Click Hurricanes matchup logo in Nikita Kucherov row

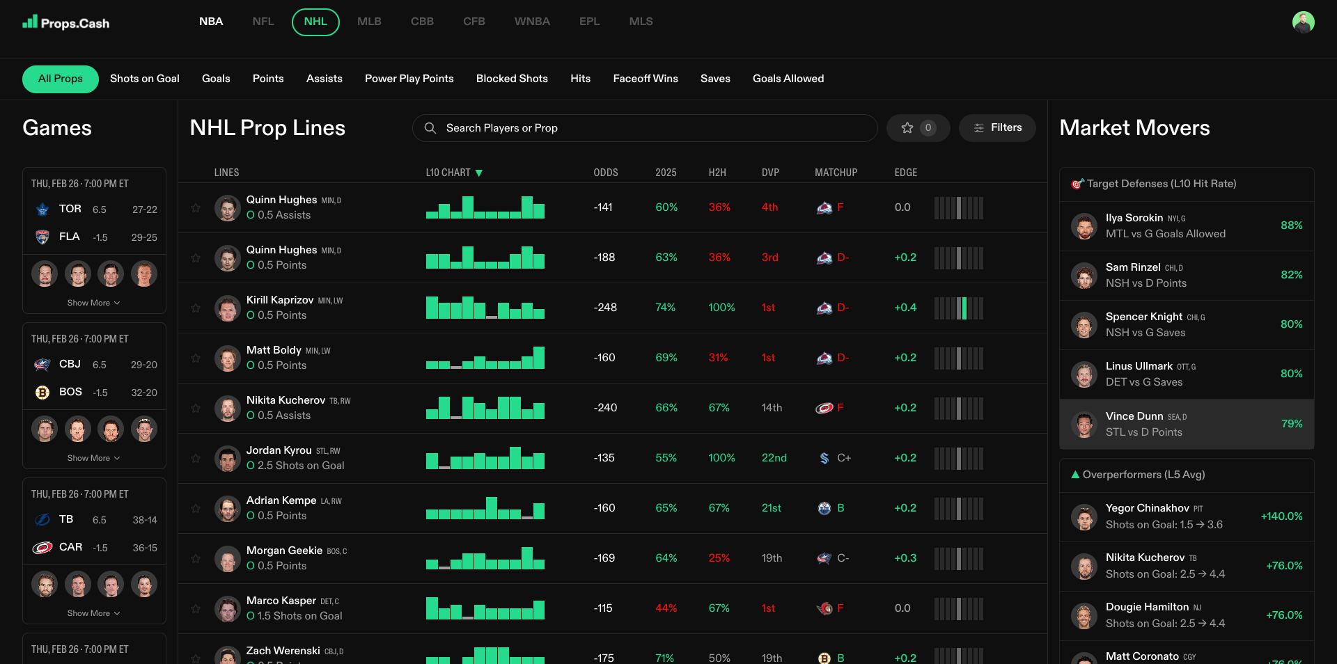pyautogui.click(x=824, y=408)
